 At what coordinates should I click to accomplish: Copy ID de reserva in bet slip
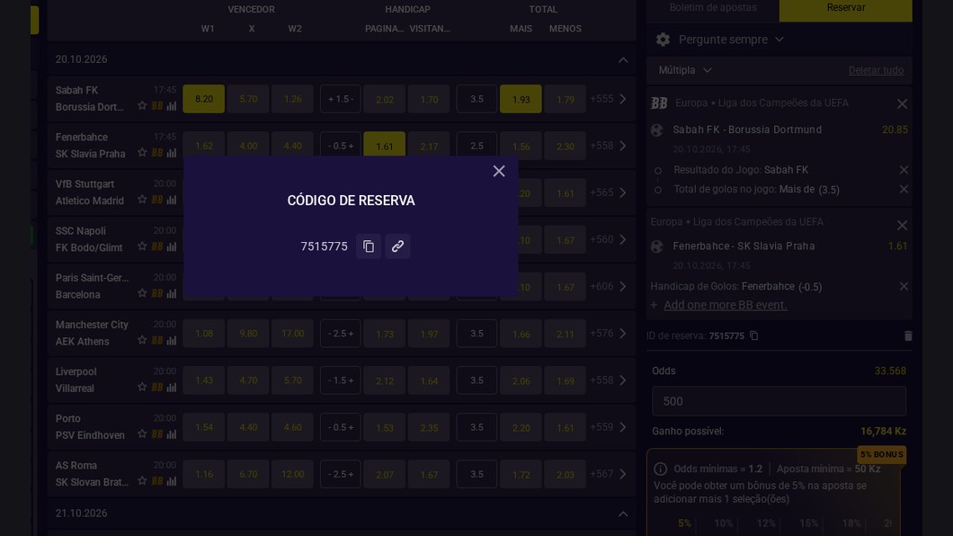tap(754, 335)
